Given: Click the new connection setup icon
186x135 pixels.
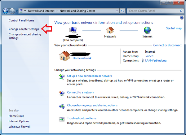Looking at the screenshot, I should click(x=62, y=77).
